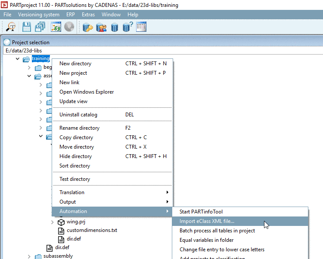
Task: Click the database with question mark icon
Action: [x=128, y=27]
